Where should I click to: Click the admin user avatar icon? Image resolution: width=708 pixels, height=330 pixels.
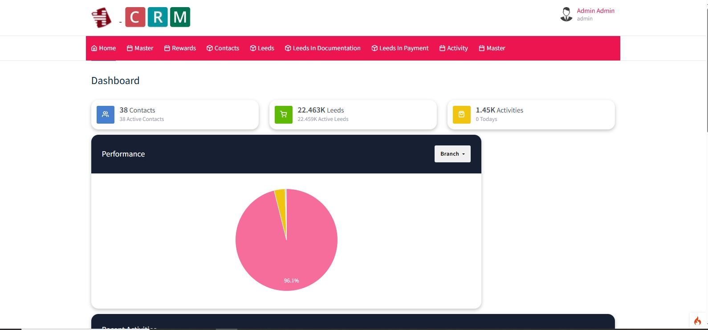click(x=566, y=14)
